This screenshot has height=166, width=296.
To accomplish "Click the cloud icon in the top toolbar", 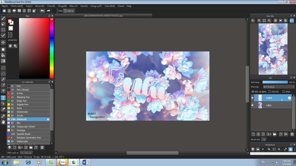I will 4,11.
